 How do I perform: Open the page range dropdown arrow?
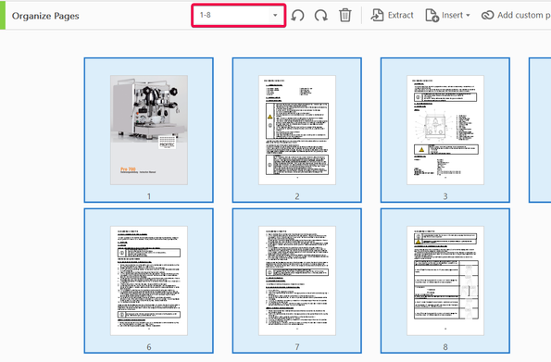point(275,15)
